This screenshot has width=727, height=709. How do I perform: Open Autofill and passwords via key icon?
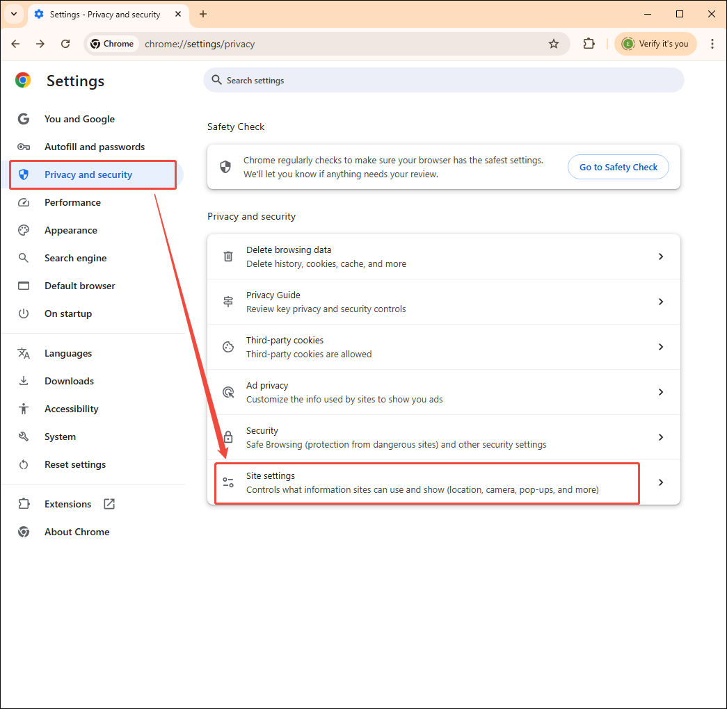tap(23, 147)
